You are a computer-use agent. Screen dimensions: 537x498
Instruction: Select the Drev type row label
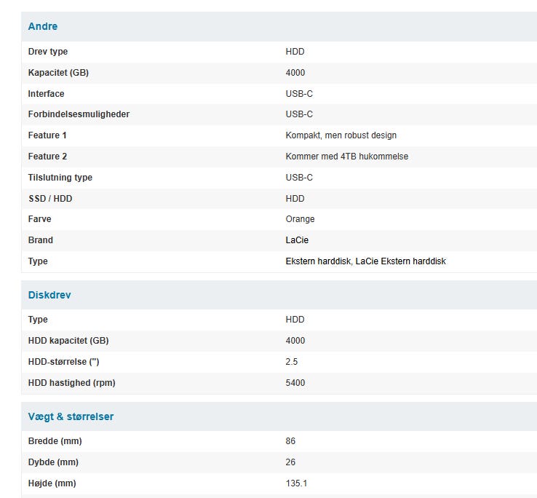click(x=48, y=52)
